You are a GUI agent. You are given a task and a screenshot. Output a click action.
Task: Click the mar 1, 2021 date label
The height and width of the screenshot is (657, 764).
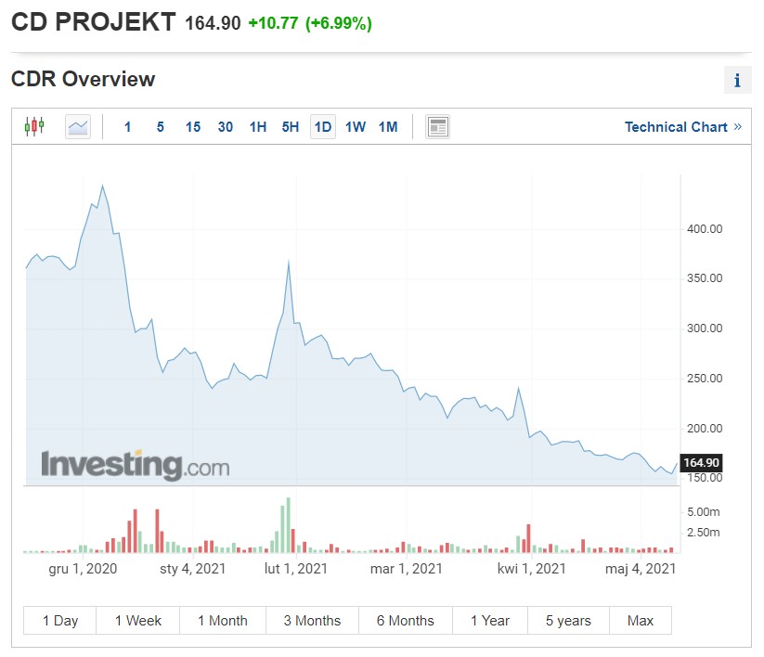click(x=407, y=569)
